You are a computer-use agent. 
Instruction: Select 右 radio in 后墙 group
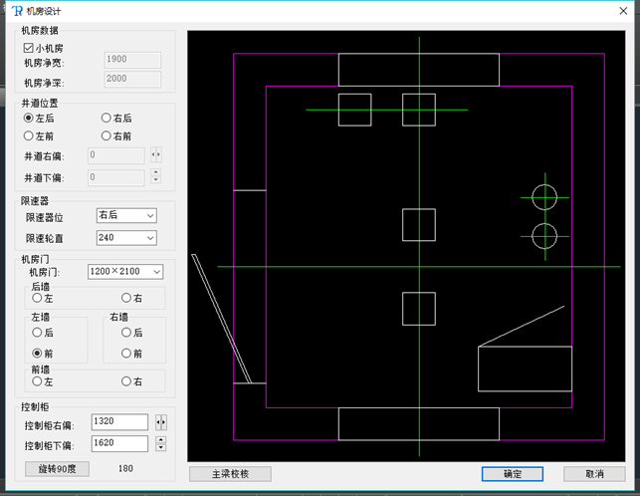tap(126, 297)
